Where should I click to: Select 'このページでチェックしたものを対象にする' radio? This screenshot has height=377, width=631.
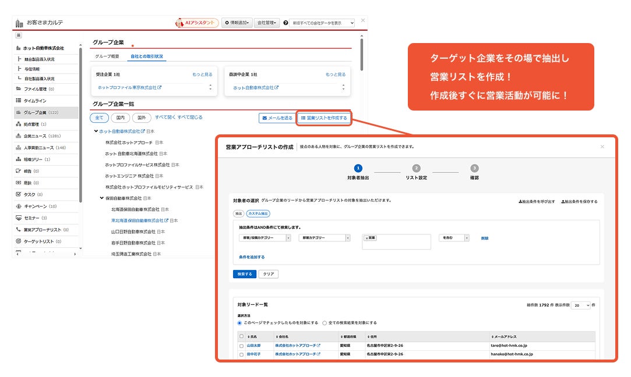(x=239, y=323)
